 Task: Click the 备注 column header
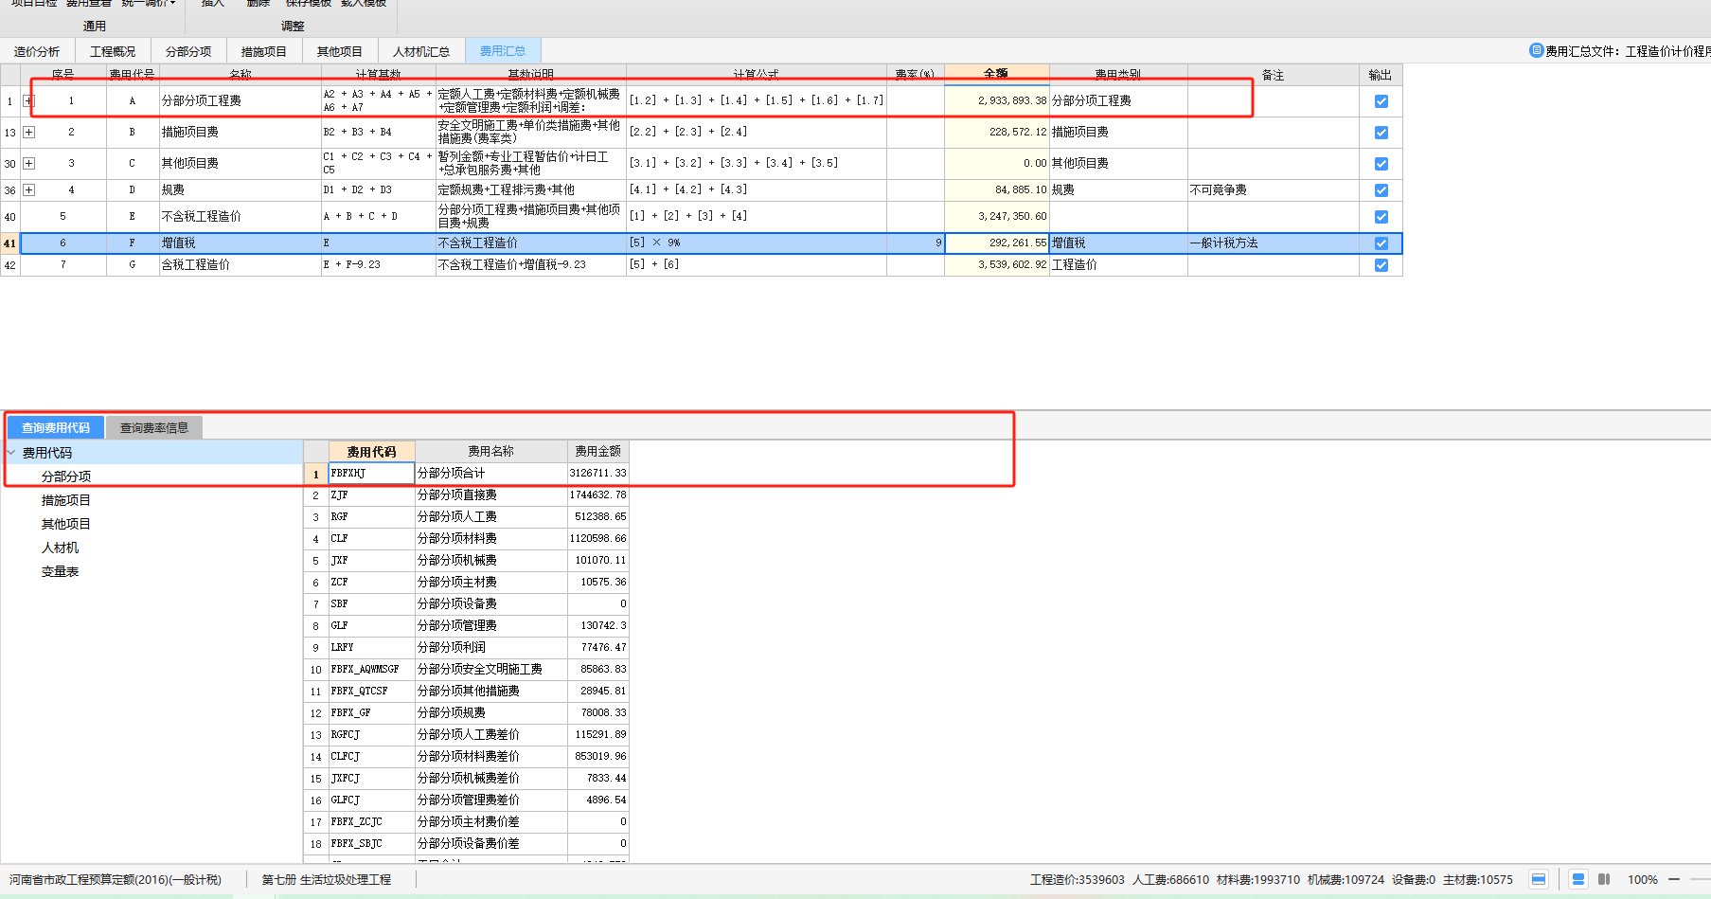pyautogui.click(x=1273, y=75)
